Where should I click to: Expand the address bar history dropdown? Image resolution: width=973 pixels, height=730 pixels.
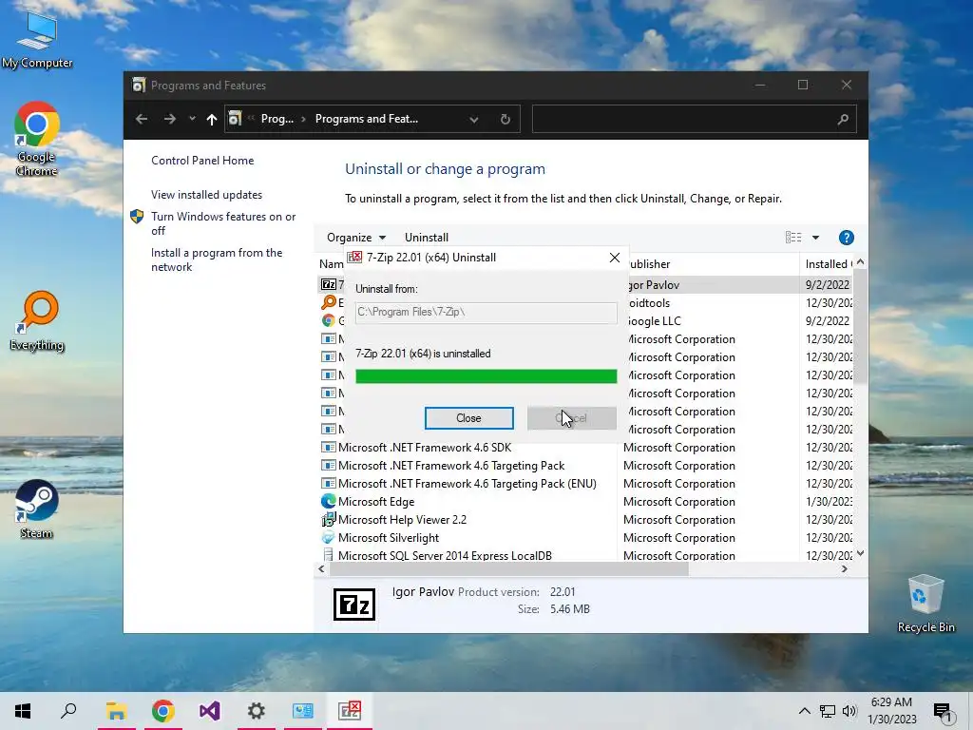point(473,119)
